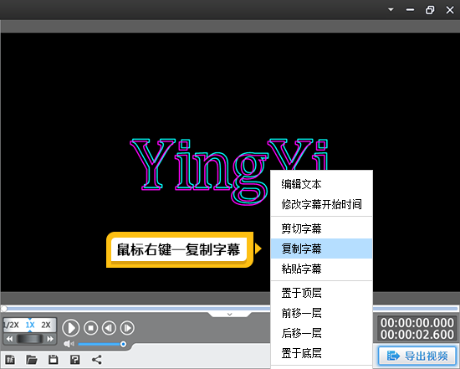Click the Export Video (导出视频) button
The image size is (460, 369).
(x=417, y=356)
